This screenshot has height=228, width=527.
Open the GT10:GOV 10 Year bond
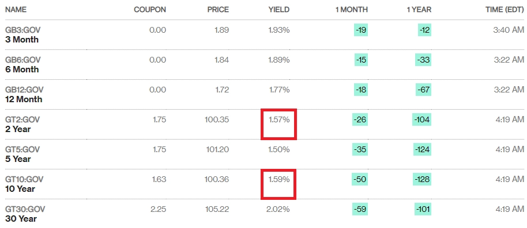click(x=24, y=184)
